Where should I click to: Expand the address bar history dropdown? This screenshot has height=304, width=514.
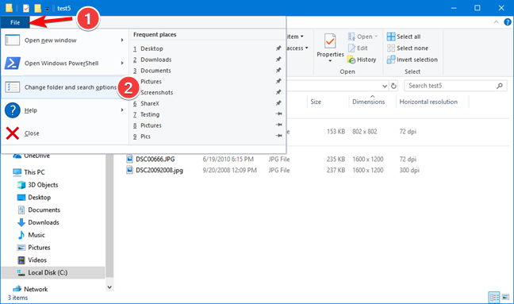click(385, 86)
